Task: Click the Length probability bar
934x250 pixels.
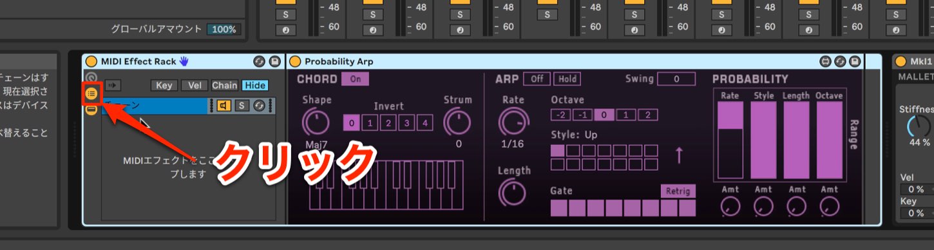Action: (x=796, y=140)
